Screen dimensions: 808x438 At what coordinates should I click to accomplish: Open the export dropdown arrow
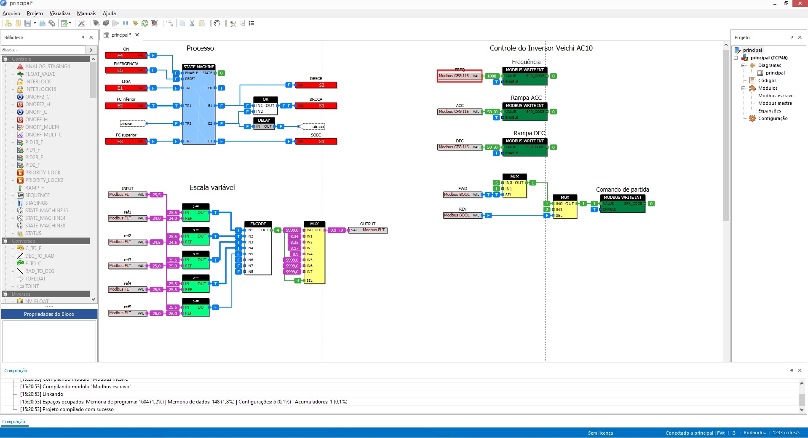(70, 23)
